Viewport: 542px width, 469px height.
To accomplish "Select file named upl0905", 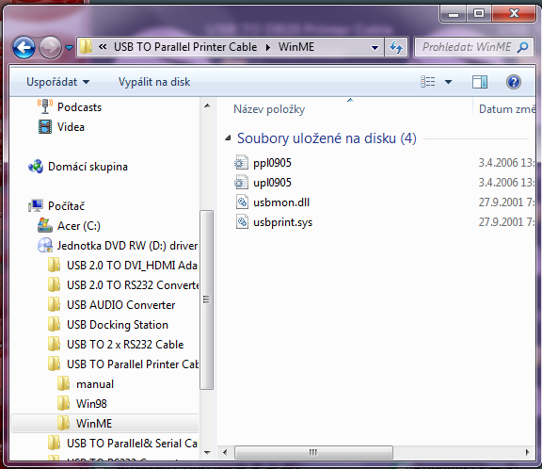I will pos(272,183).
